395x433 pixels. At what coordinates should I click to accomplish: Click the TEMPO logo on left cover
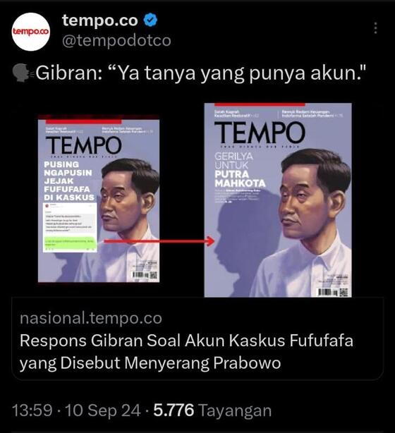(x=84, y=145)
